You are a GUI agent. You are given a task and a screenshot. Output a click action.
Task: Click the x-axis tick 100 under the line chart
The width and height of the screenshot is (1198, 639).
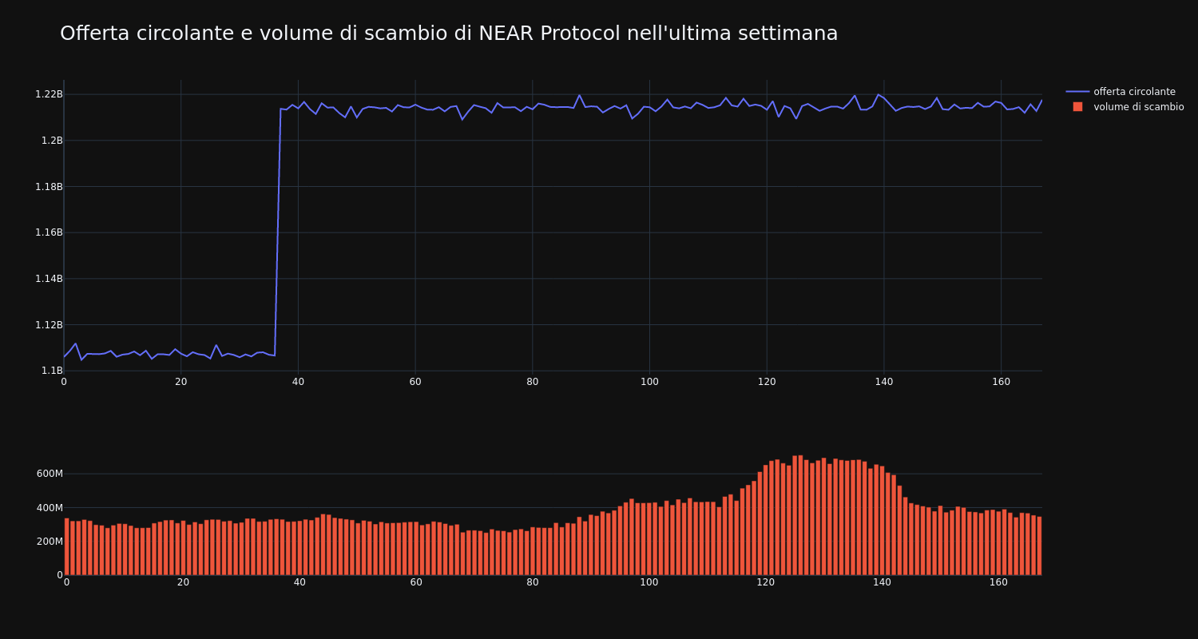(649, 382)
